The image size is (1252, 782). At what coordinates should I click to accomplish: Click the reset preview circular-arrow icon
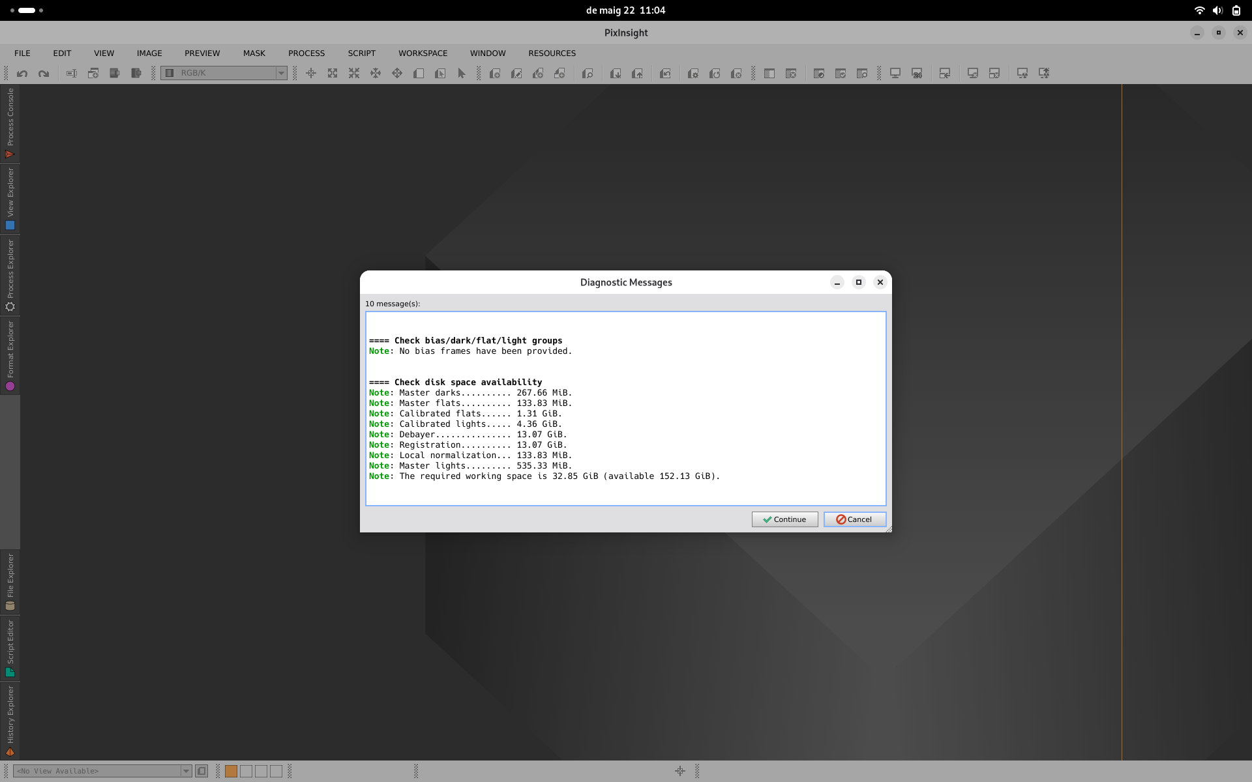(715, 74)
